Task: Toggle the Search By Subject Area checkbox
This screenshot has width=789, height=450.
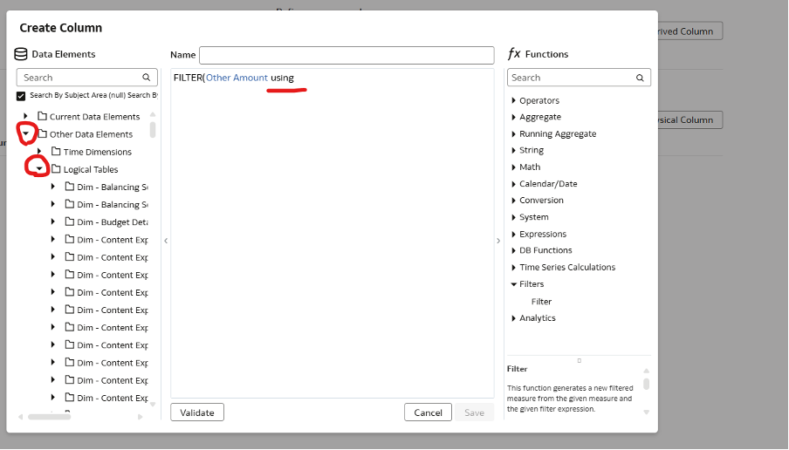Action: 21,96
